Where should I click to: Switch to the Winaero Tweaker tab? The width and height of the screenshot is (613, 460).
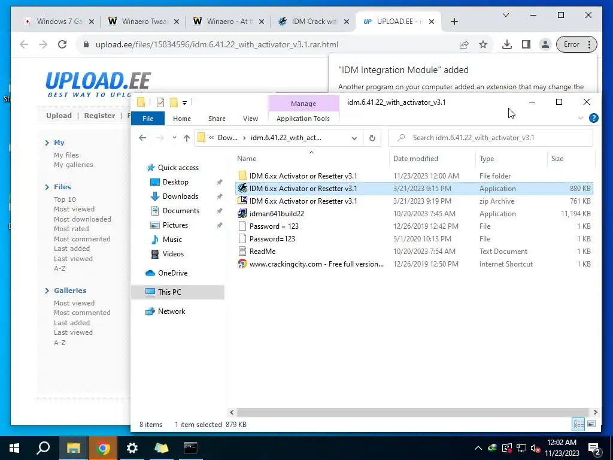[x=144, y=22]
